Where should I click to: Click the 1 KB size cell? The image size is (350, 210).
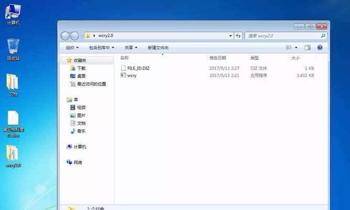tap(310, 68)
